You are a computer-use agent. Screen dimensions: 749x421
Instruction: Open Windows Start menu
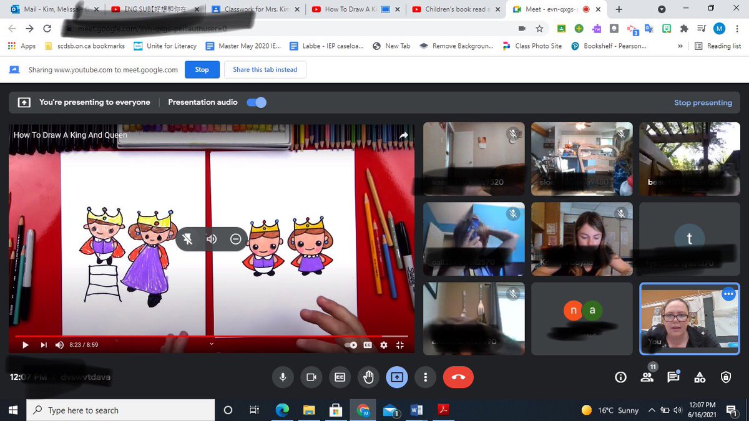12,410
